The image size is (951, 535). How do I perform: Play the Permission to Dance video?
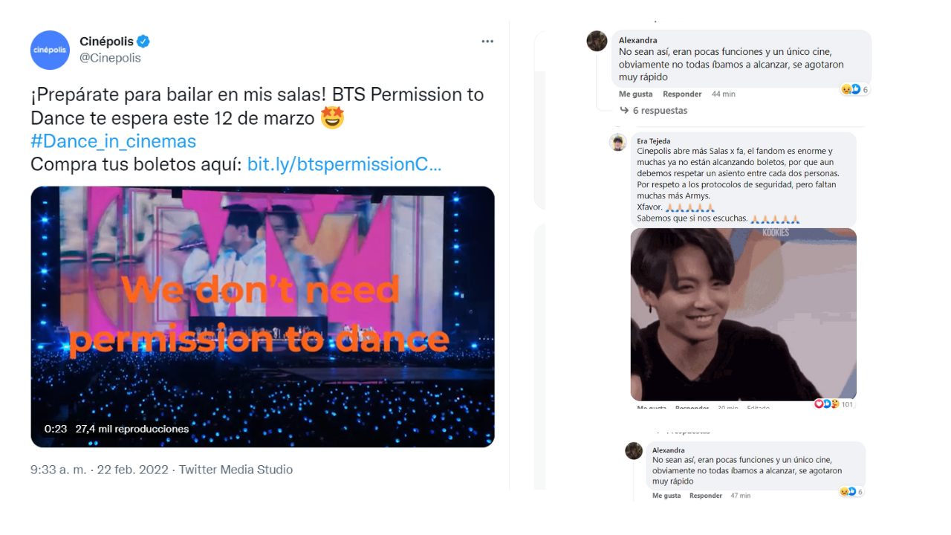(262, 317)
